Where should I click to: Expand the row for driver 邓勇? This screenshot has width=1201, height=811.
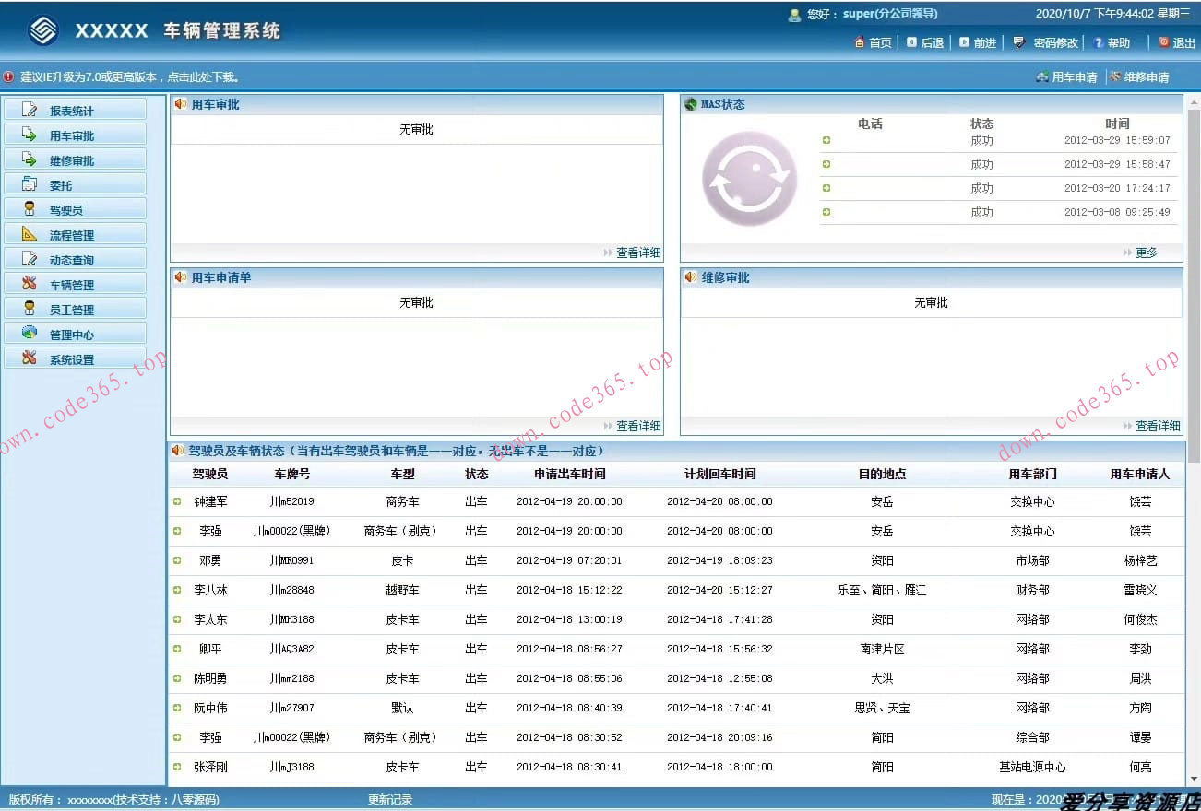tap(177, 560)
